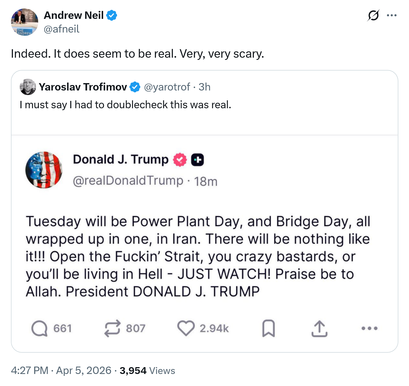Click the reply bubble icon with 661

[x=39, y=328]
